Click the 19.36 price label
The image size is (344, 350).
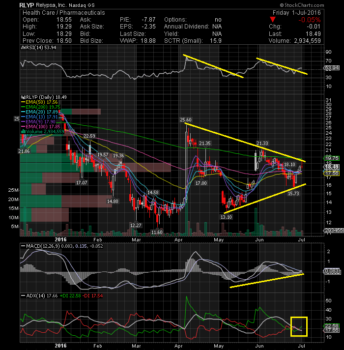click(118, 155)
